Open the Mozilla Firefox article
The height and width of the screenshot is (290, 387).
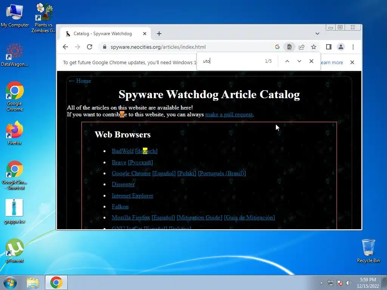pyautogui.click(x=130, y=217)
